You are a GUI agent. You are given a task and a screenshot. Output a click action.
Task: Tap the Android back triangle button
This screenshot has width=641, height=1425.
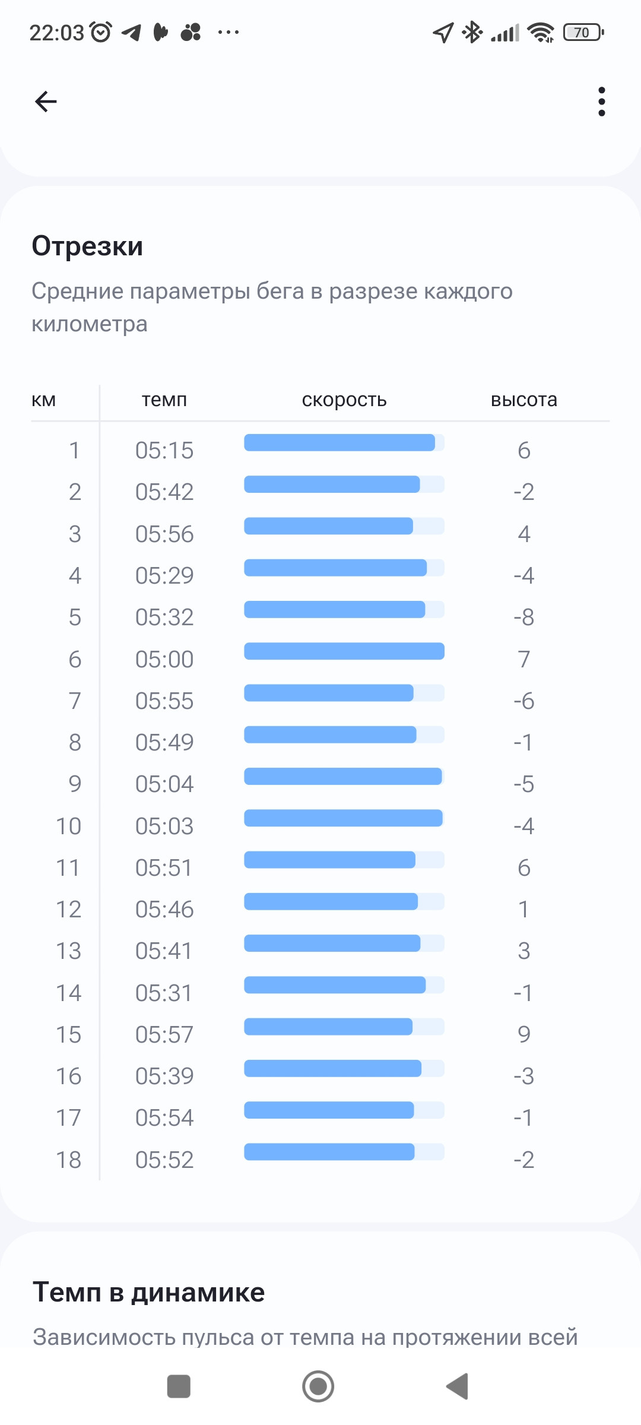[457, 1386]
